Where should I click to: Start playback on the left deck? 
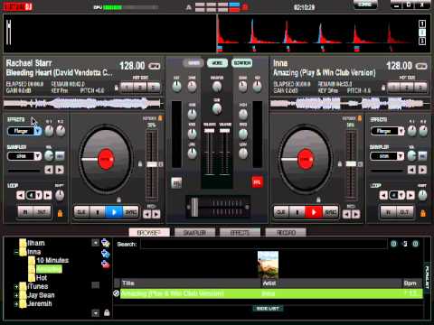114,212
